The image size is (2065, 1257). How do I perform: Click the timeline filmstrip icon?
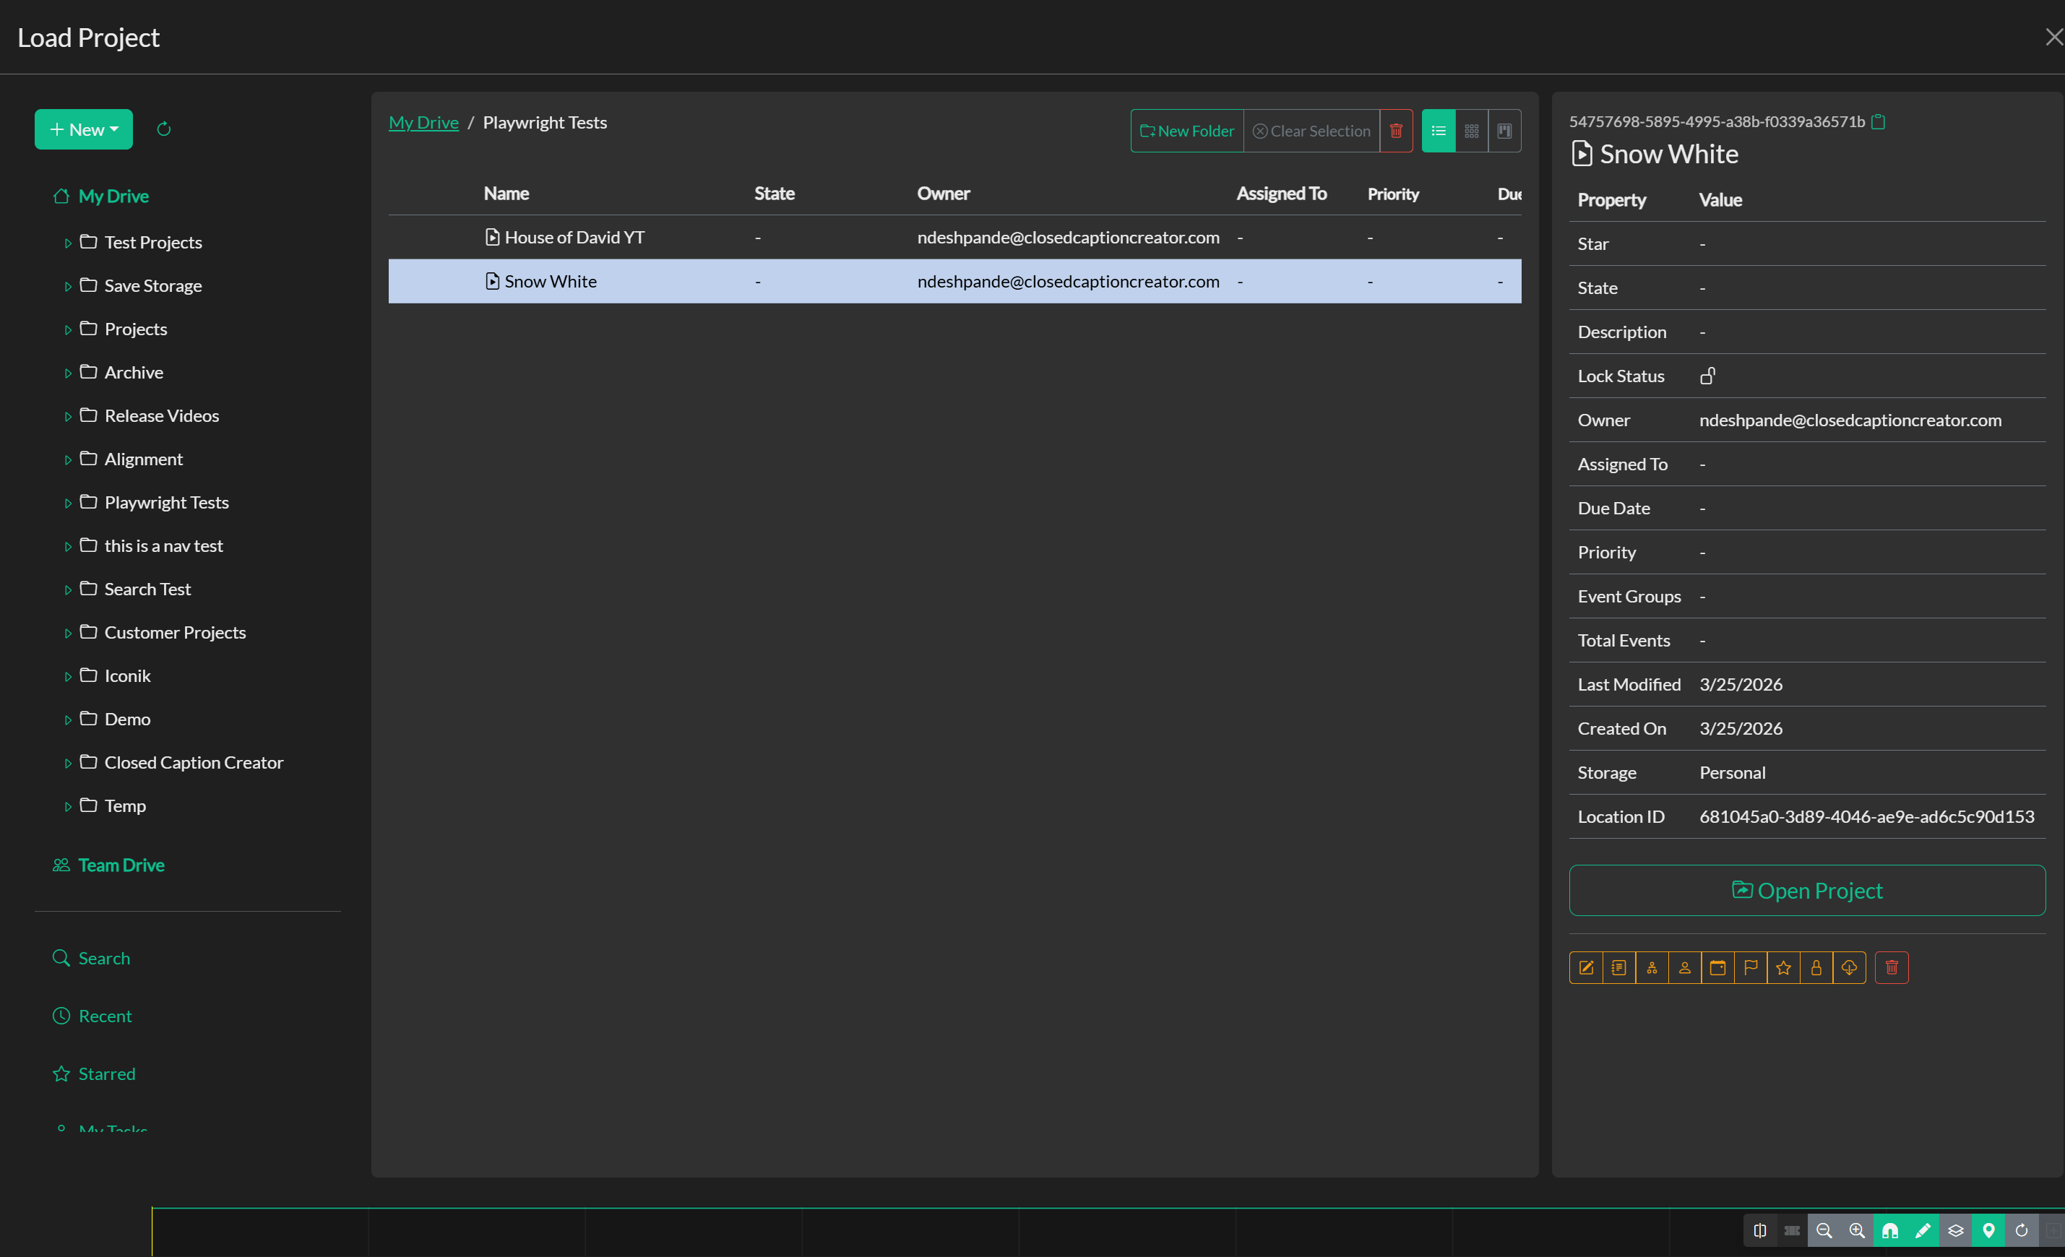(1792, 1230)
